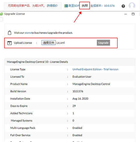Click the 'Product Name' label

19,84
